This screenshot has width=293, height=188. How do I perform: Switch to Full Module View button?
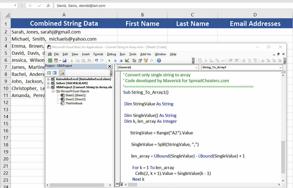click(121, 184)
